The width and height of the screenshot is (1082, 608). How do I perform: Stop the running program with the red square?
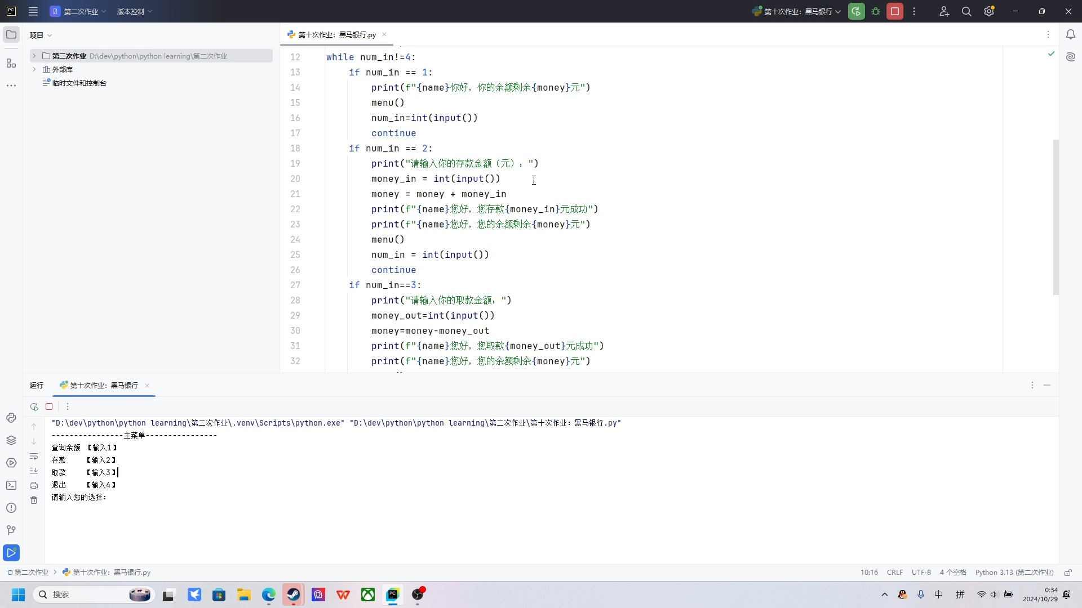coord(895,11)
